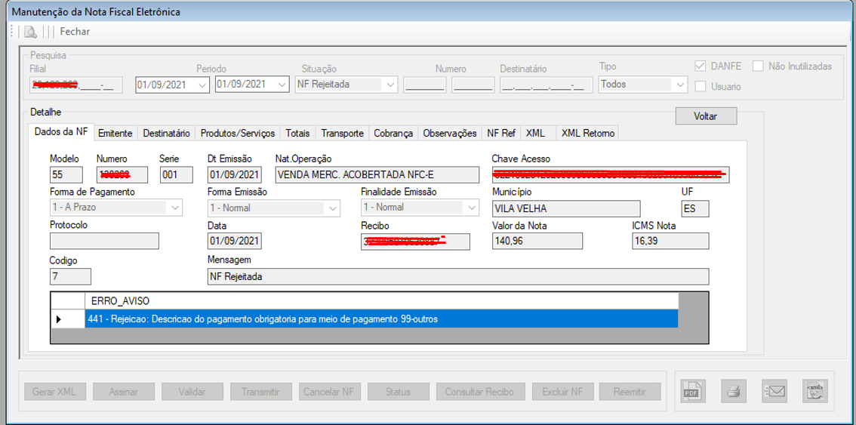Expand the Situação combo box
The height and width of the screenshot is (425, 856).
390,85
